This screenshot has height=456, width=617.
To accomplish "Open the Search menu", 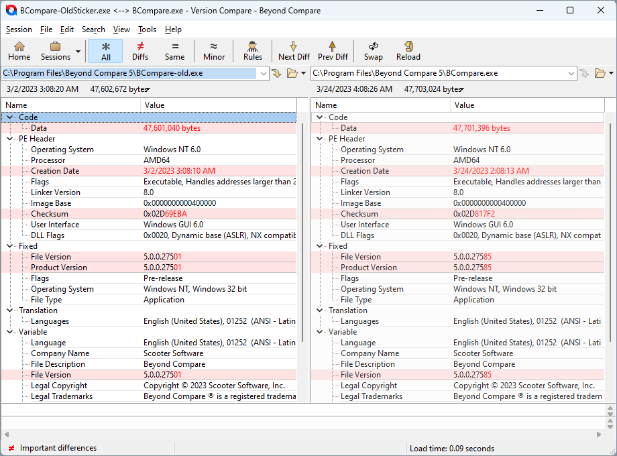I will (x=93, y=29).
